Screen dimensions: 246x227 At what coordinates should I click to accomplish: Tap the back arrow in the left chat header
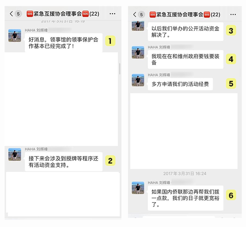pos(11,14)
